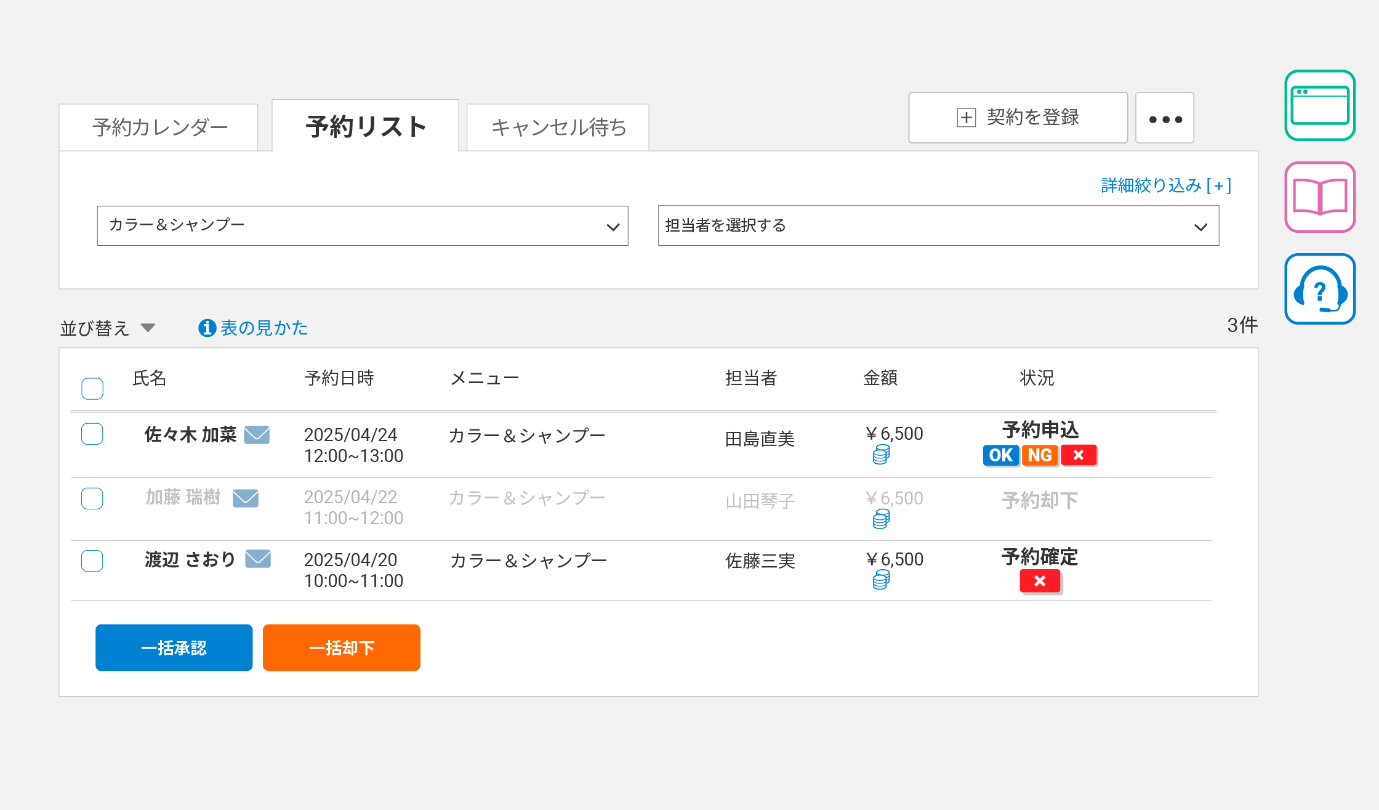Click green browser window sidebar icon

[x=1320, y=105]
